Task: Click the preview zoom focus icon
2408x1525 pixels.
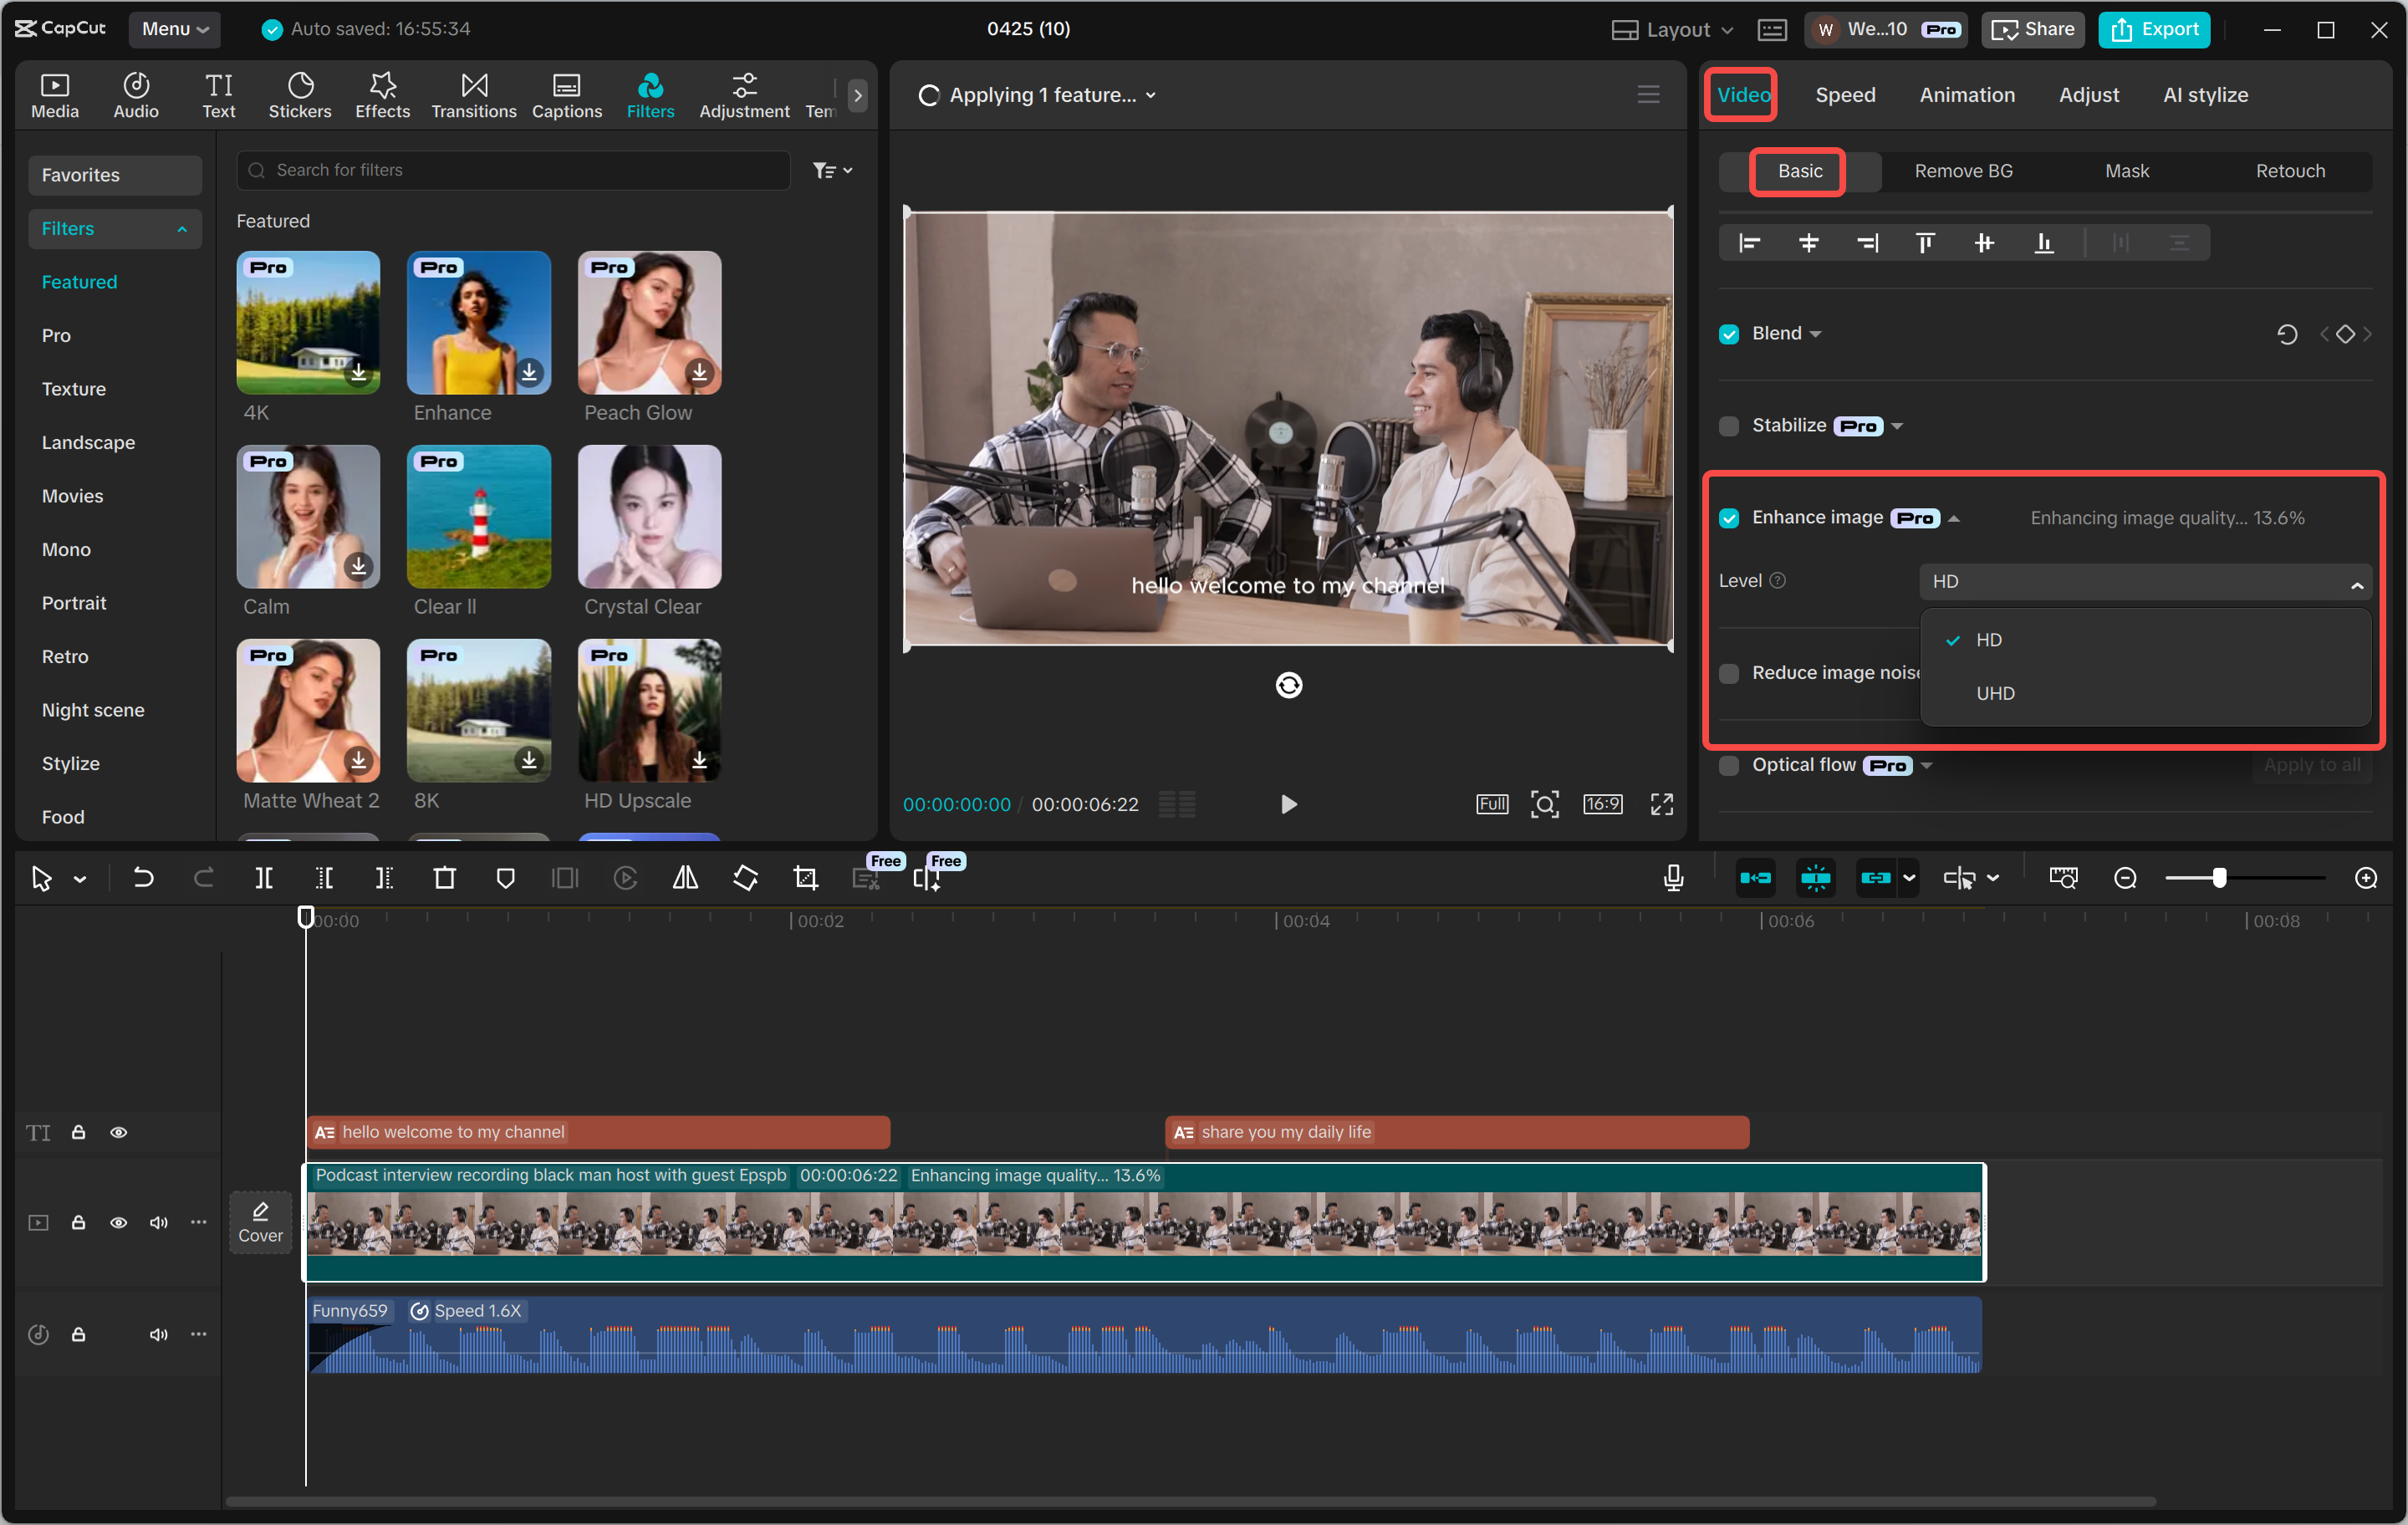Action: pyautogui.click(x=1544, y=805)
